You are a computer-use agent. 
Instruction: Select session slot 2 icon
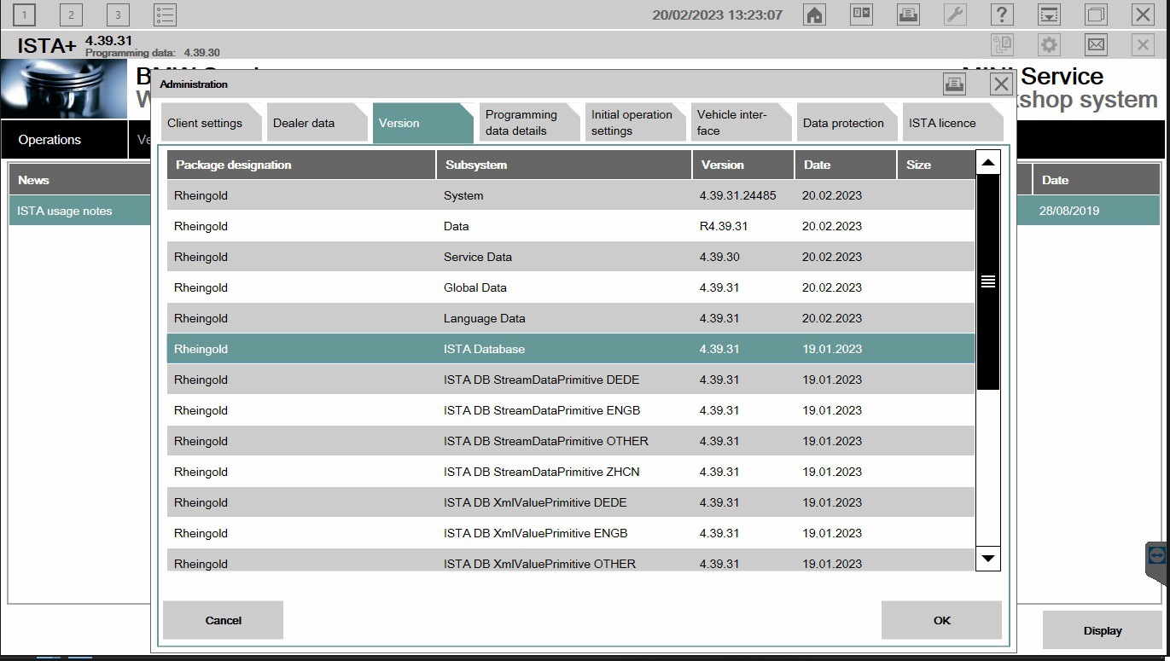(x=72, y=14)
